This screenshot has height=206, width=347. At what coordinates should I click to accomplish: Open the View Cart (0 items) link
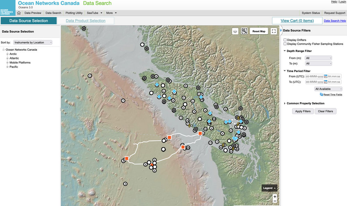(297, 21)
